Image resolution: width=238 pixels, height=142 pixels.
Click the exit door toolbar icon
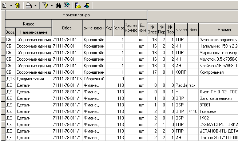pos(17,5)
